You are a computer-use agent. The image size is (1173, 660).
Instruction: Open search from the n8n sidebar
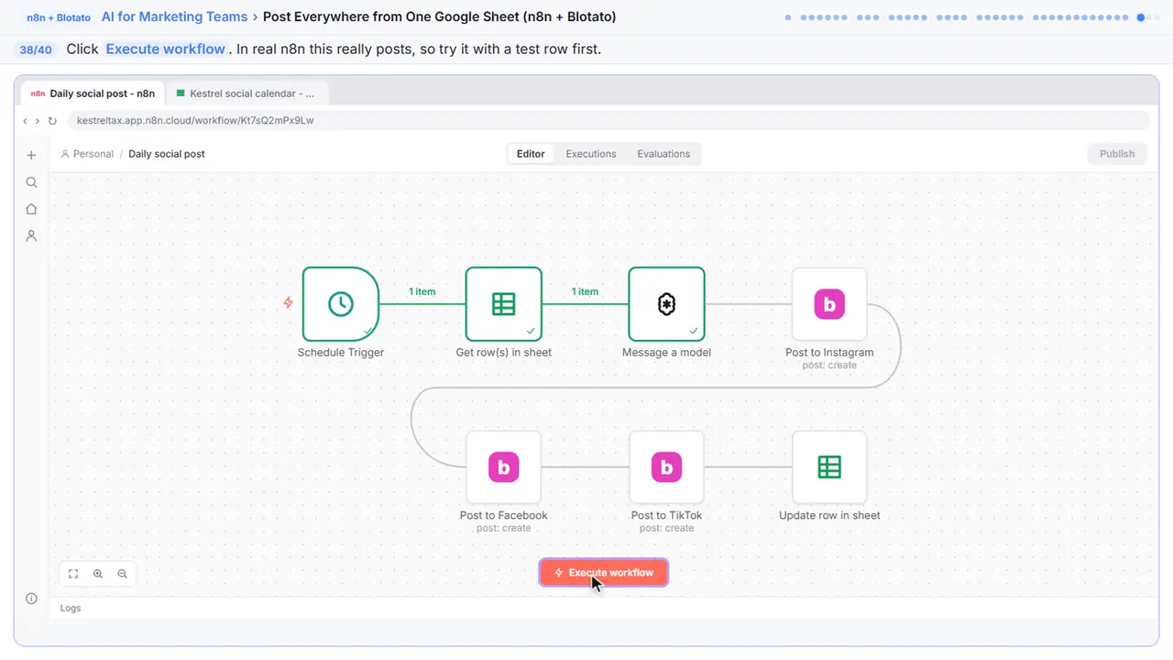click(x=31, y=182)
